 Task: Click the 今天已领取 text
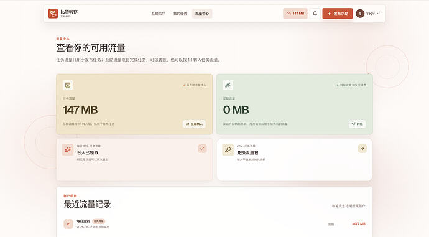87,152
